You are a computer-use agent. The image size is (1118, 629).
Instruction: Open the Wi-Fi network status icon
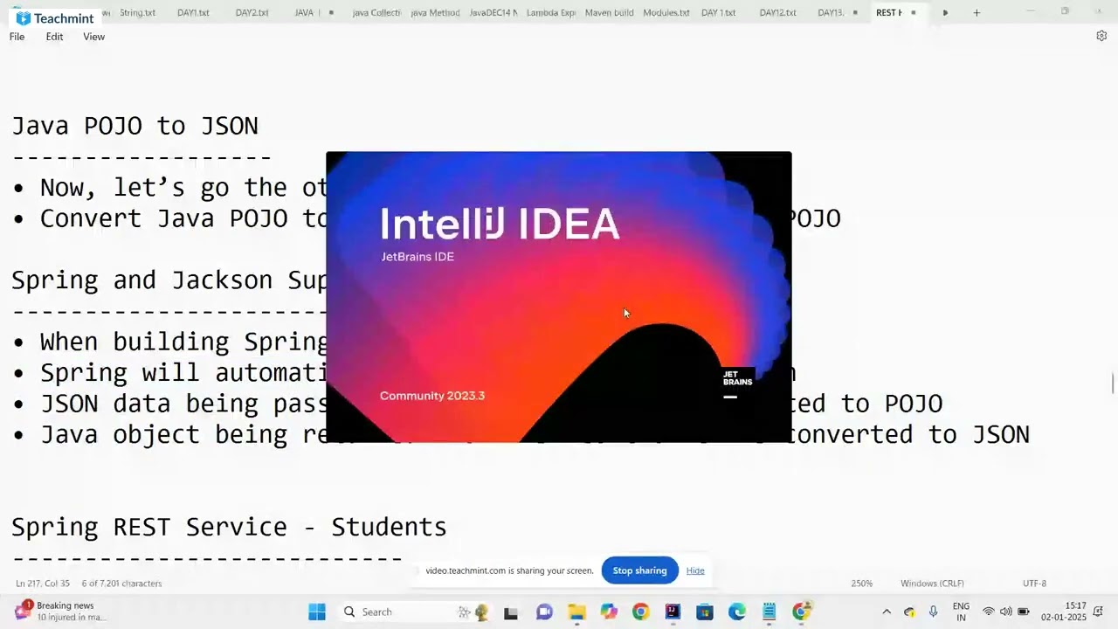coord(989,612)
